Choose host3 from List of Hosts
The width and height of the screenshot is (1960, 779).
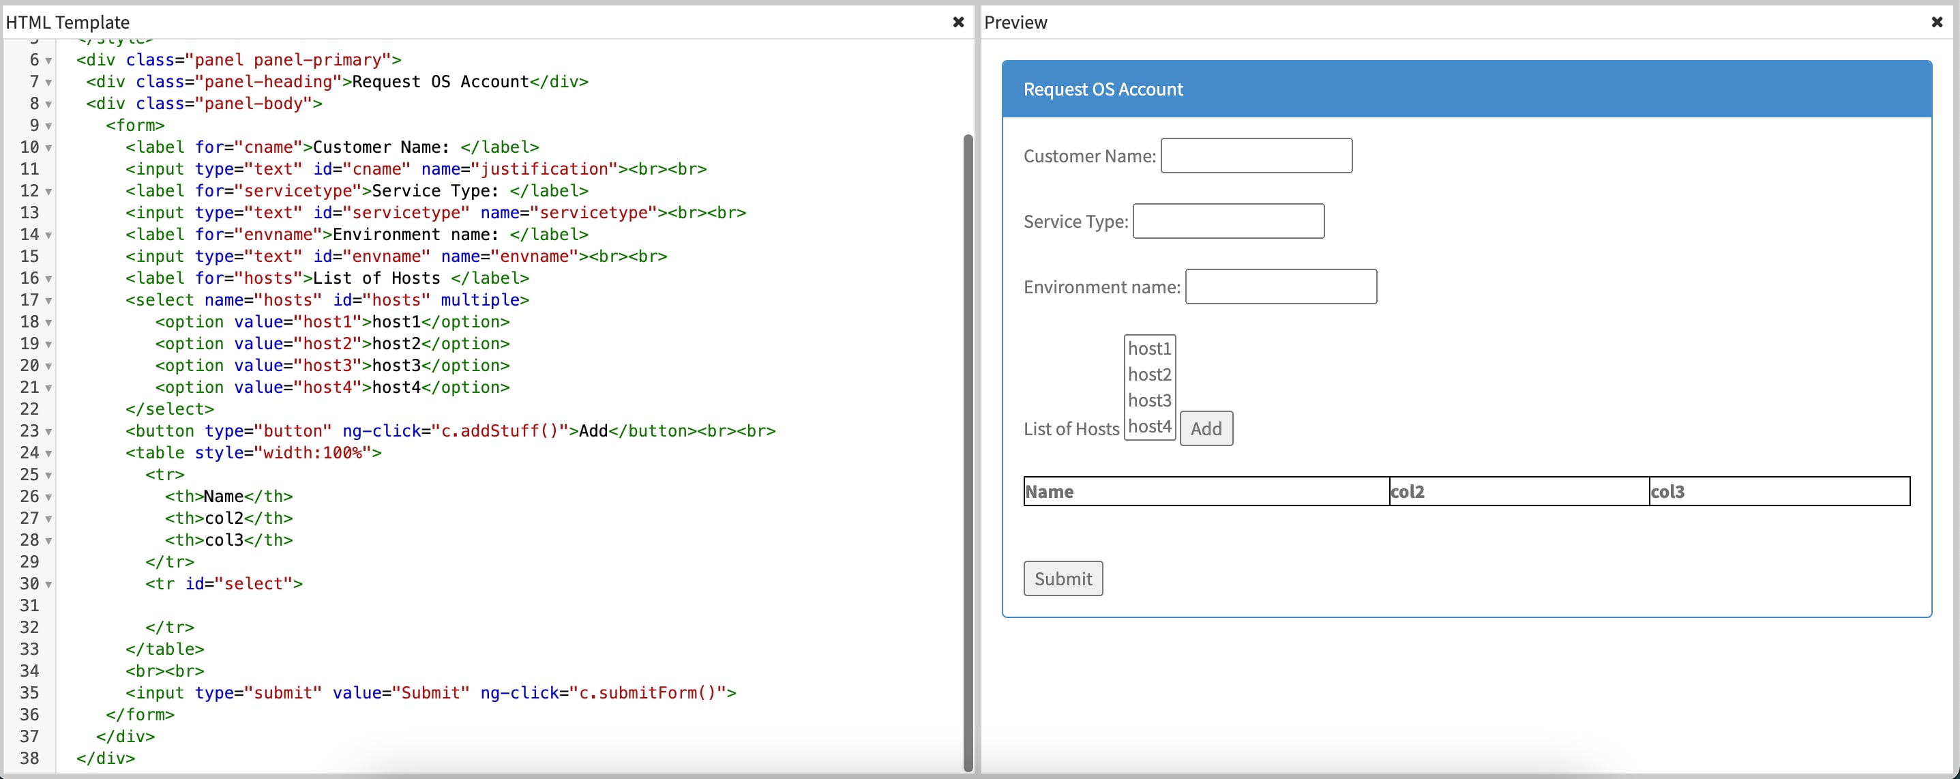[1149, 400]
